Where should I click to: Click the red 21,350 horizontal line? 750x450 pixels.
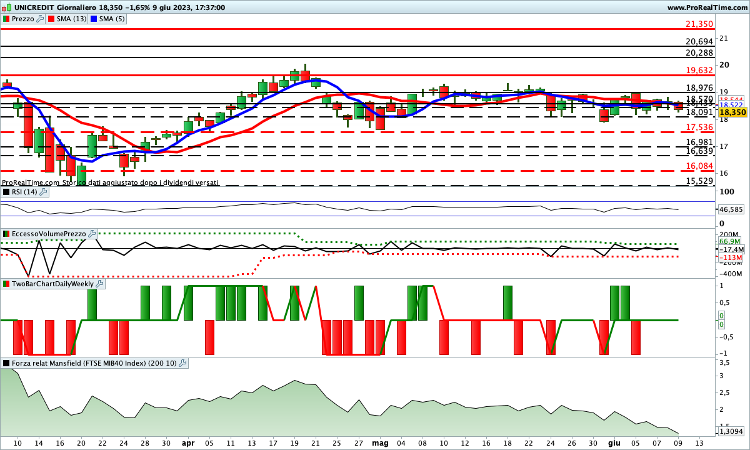[356, 29]
